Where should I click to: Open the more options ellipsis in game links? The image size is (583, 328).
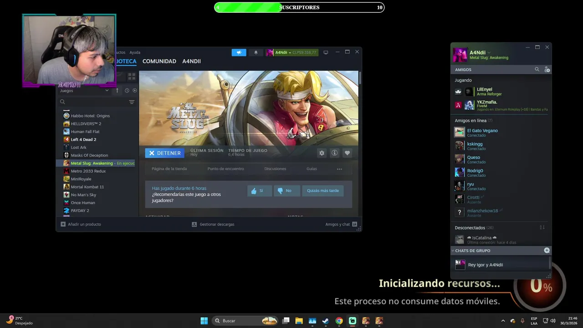coord(339,169)
